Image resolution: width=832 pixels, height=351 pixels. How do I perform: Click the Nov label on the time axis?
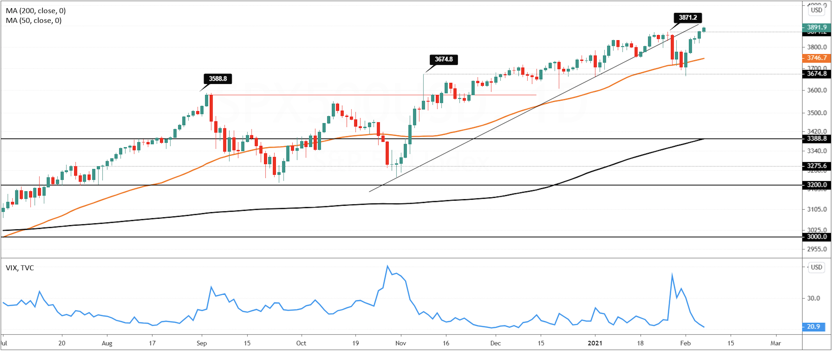pyautogui.click(x=400, y=343)
